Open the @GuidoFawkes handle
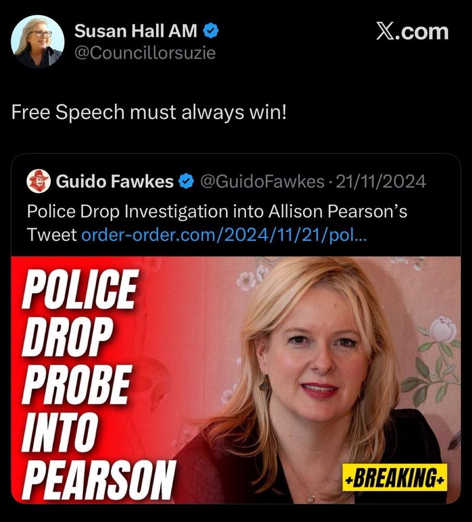Viewport: 472px width, 522px height. pyautogui.click(x=263, y=182)
